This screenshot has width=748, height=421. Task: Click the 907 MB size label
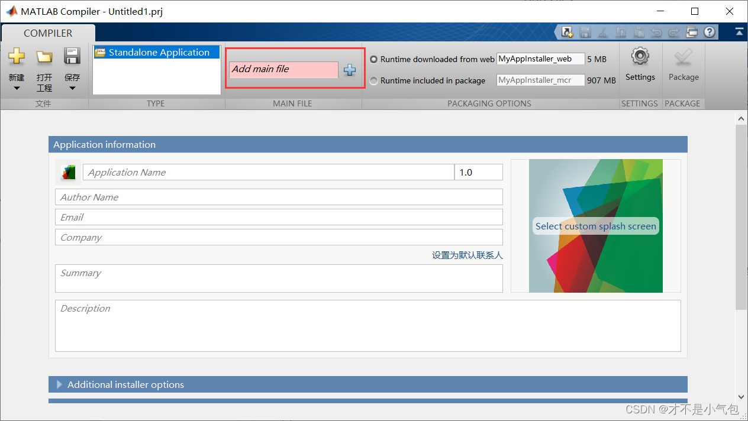tap(602, 80)
